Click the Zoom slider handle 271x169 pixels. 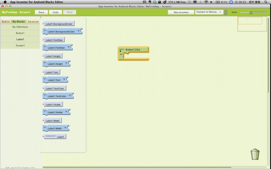[x=251, y=12]
